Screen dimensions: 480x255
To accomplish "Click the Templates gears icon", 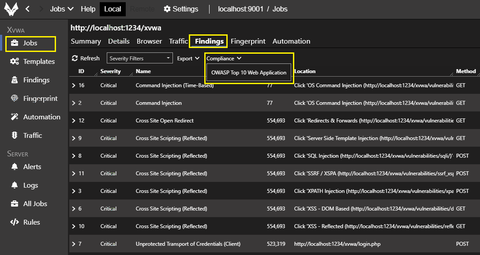I will [x=15, y=62].
